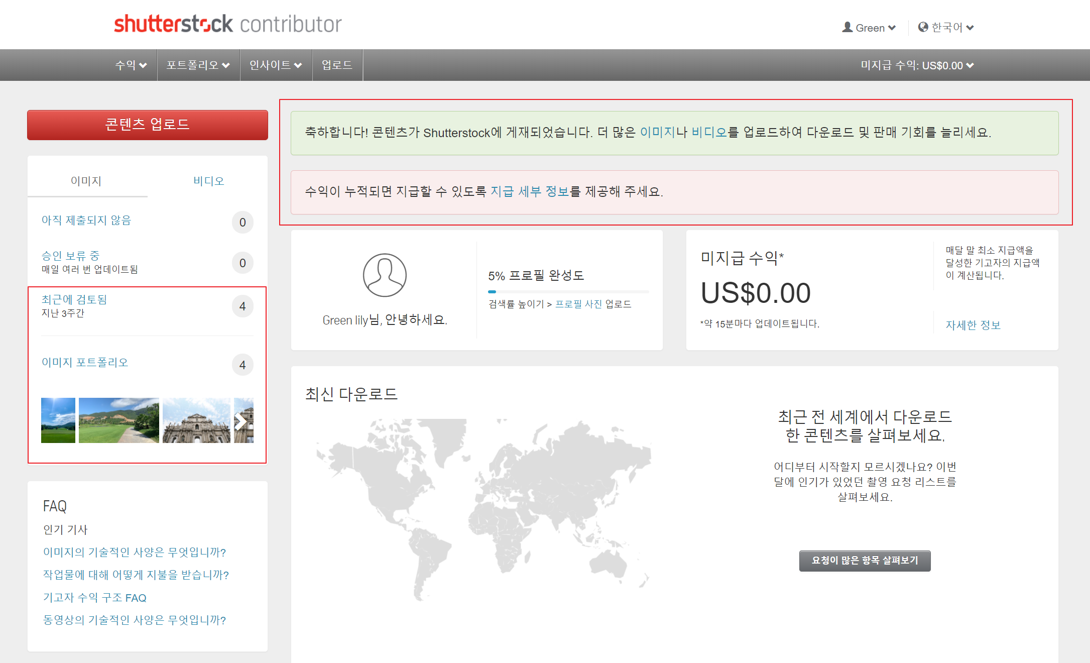Open the 지급 세부 정보 link
Image resolution: width=1090 pixels, height=663 pixels.
(x=529, y=191)
